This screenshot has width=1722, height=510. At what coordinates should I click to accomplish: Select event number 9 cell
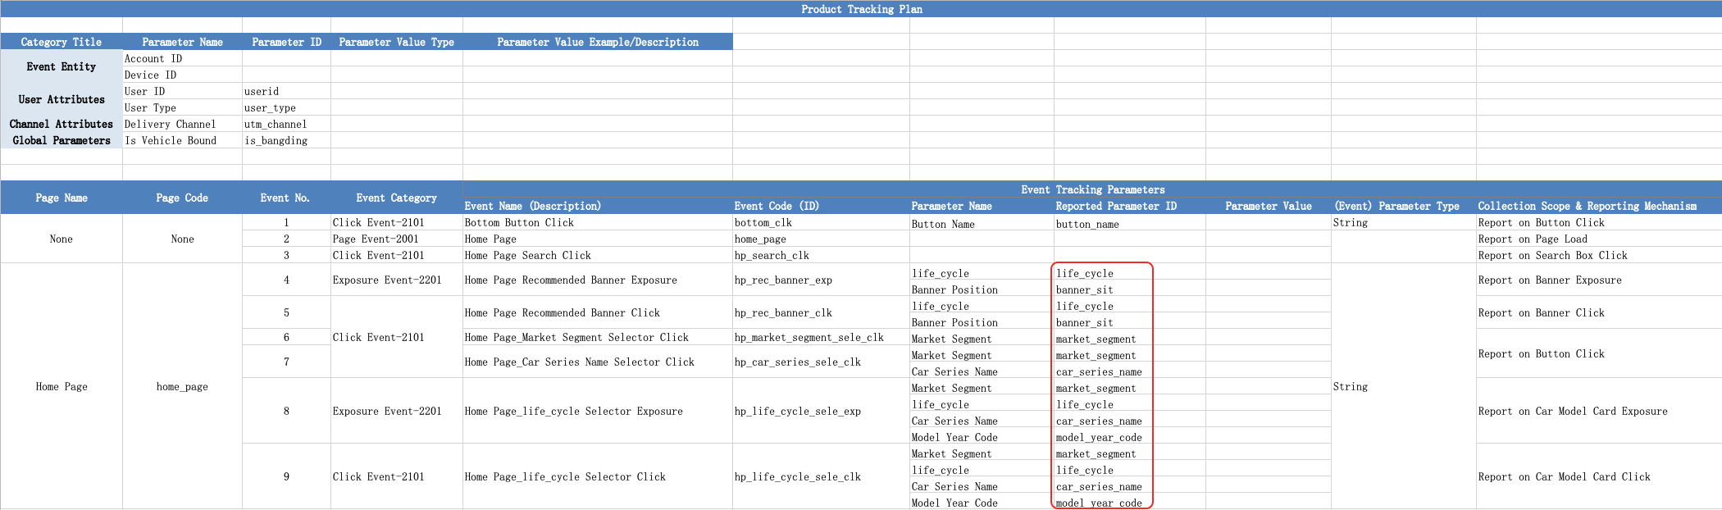286,476
